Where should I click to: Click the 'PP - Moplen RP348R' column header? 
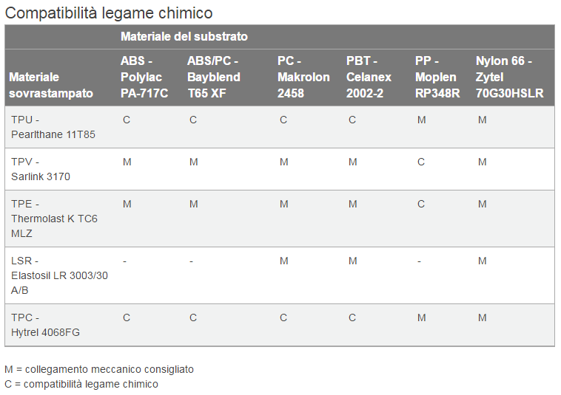(x=437, y=78)
